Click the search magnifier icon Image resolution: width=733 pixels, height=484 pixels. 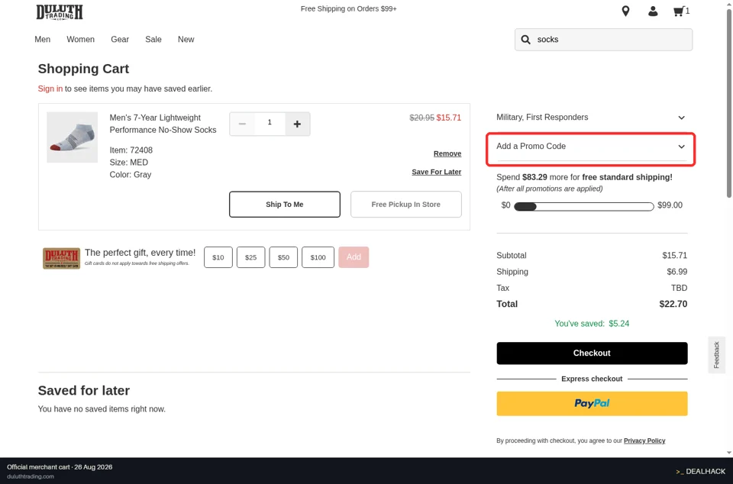coord(526,40)
